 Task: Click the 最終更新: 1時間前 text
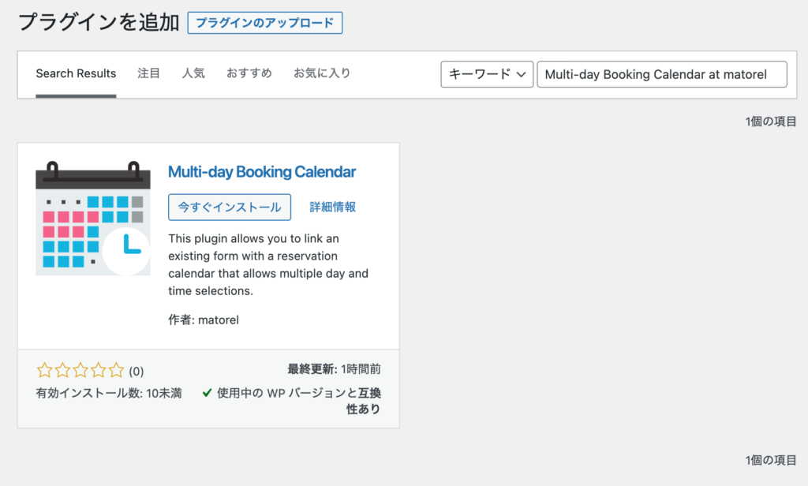[x=334, y=369]
